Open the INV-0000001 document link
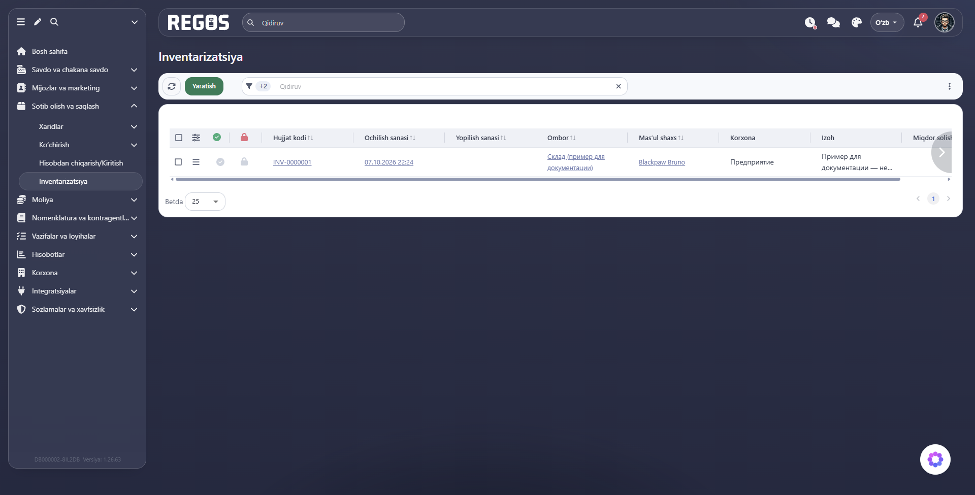This screenshot has height=495, width=975. click(x=292, y=162)
